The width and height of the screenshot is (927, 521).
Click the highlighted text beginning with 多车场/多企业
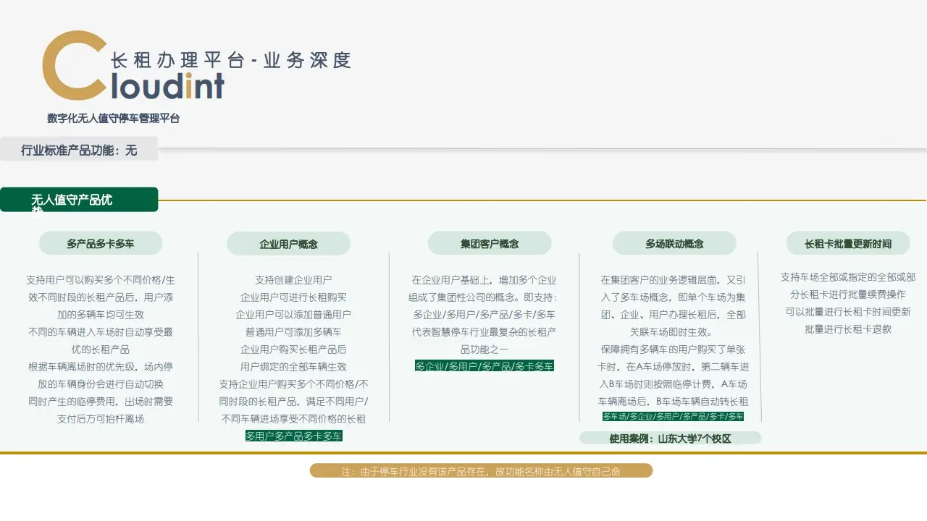[x=673, y=417]
